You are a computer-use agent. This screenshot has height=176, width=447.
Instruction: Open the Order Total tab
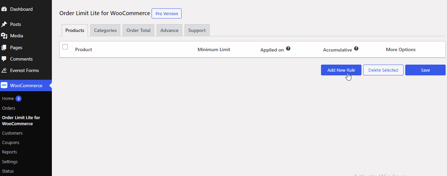pyautogui.click(x=138, y=30)
